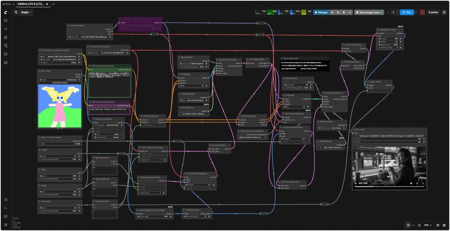The width and height of the screenshot is (450, 231).
Task: Toggle the console terminal panel
Action: 6,208
